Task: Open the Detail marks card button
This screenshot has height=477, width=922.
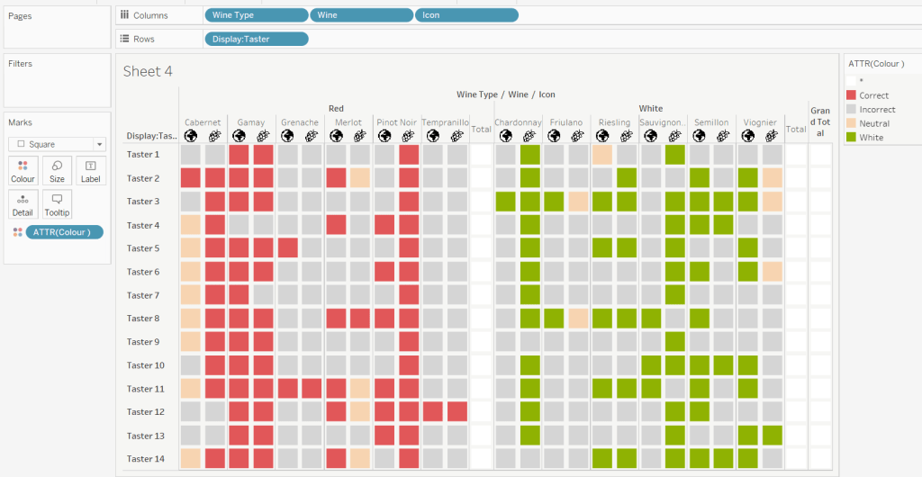Action: pyautogui.click(x=23, y=204)
